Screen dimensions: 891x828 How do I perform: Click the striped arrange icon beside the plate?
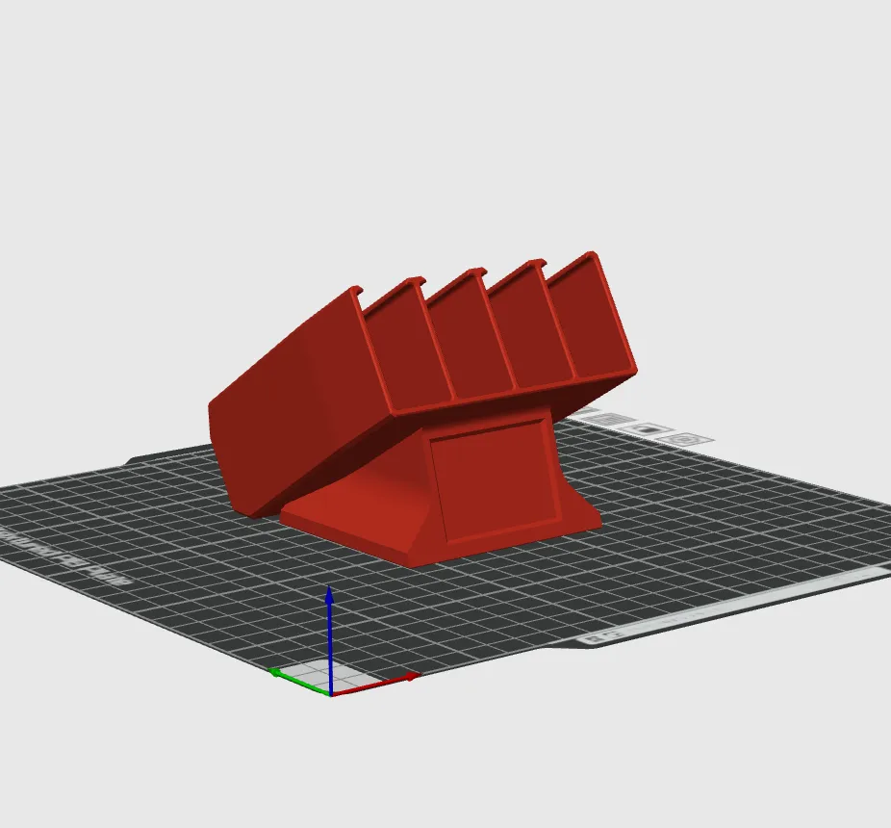[x=608, y=420]
